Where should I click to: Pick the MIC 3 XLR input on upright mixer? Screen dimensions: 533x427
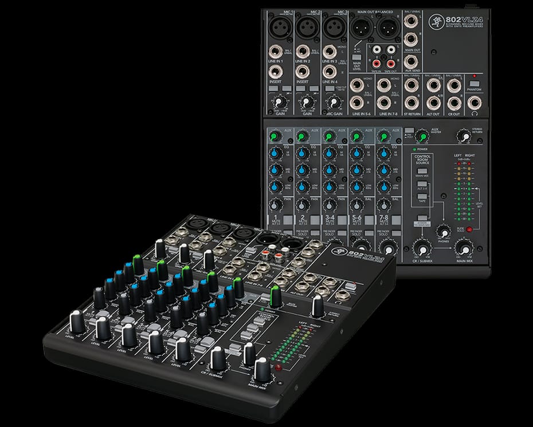click(334, 28)
